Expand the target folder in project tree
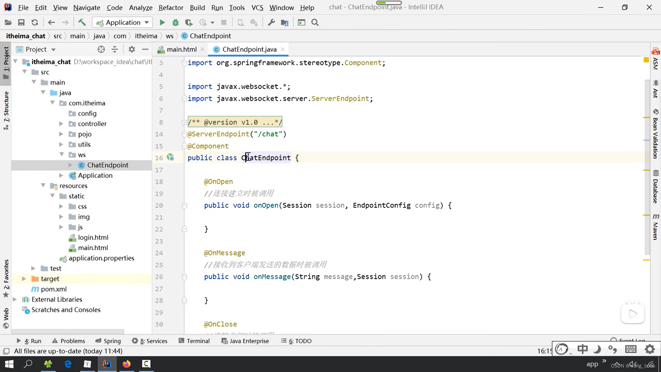Screen dimensions: 661x372 pos(24,279)
